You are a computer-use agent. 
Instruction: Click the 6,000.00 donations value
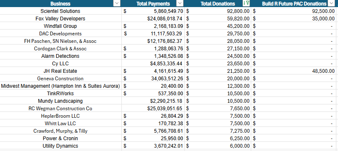240,146
